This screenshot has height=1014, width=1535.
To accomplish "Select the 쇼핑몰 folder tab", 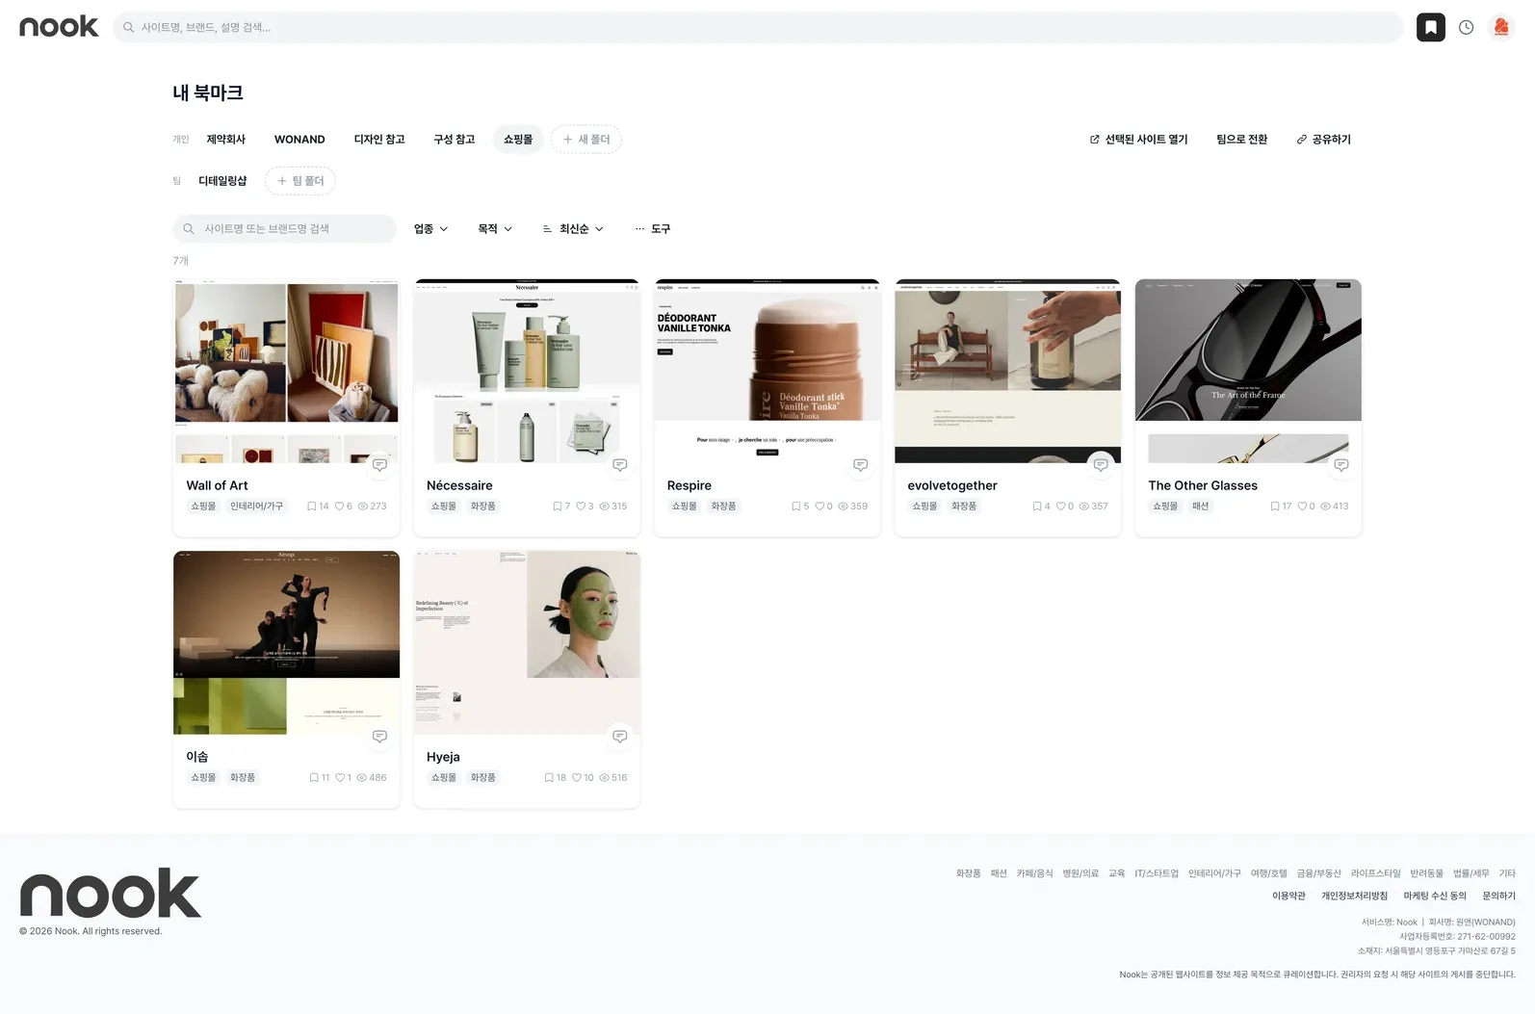I will [518, 140].
